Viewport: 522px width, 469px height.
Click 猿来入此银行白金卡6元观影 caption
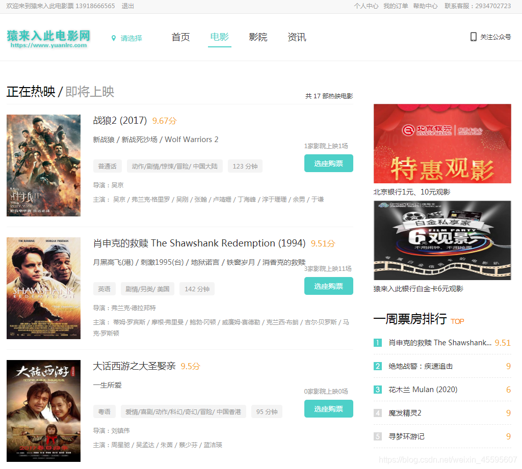point(418,289)
